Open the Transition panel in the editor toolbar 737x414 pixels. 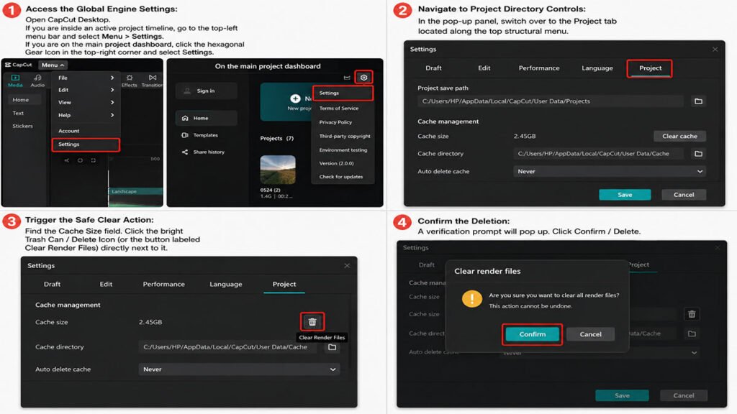(153, 80)
